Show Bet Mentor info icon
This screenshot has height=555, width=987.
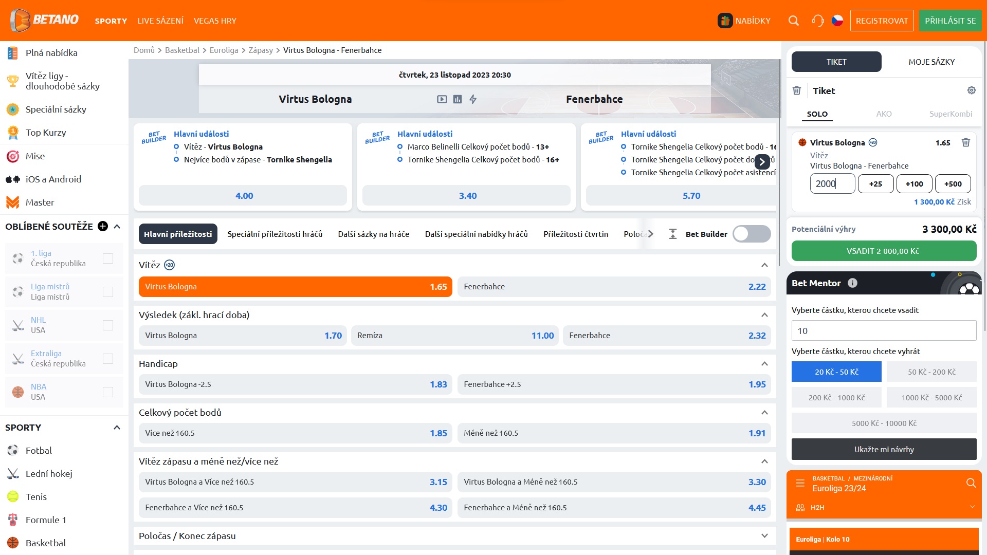pyautogui.click(x=852, y=283)
